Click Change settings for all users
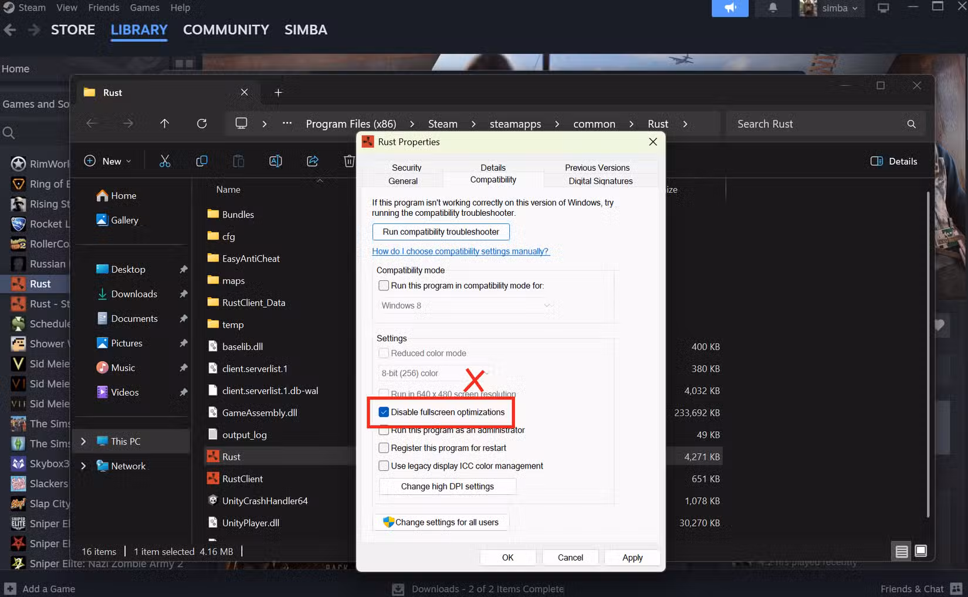Image resolution: width=968 pixels, height=597 pixels. click(x=441, y=522)
